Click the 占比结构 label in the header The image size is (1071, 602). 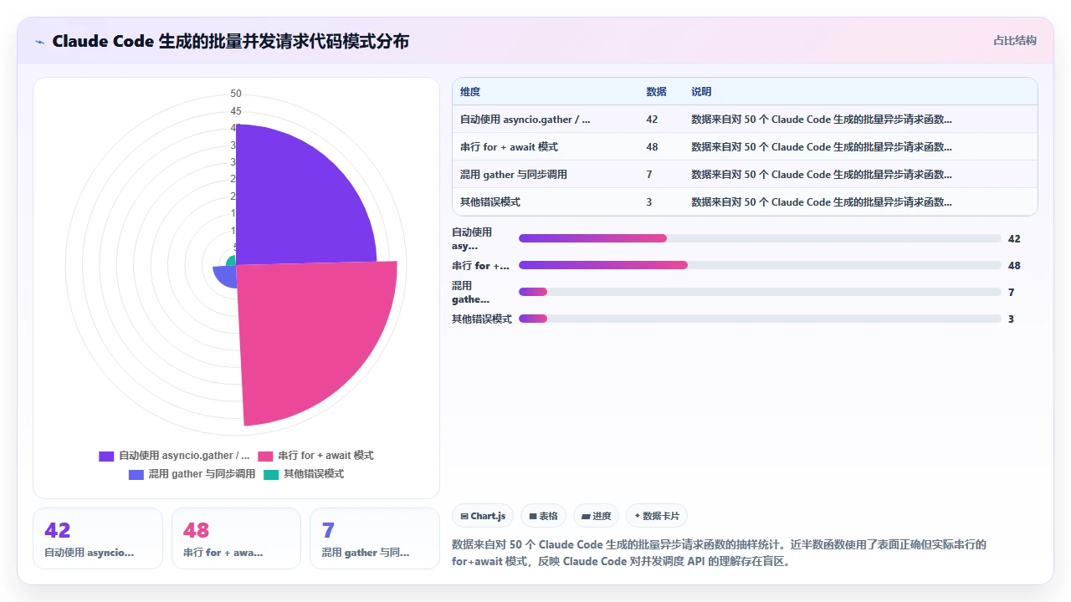point(1015,40)
